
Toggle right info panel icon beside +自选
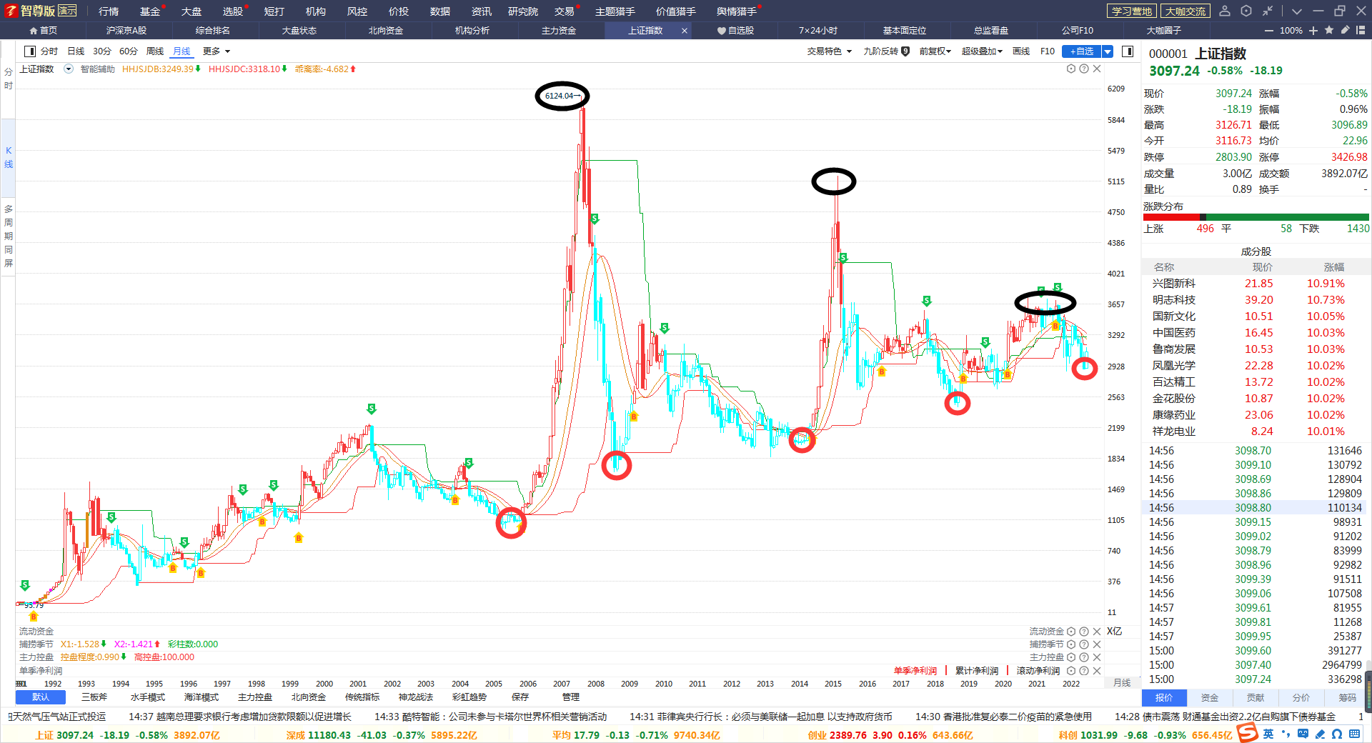[1128, 51]
